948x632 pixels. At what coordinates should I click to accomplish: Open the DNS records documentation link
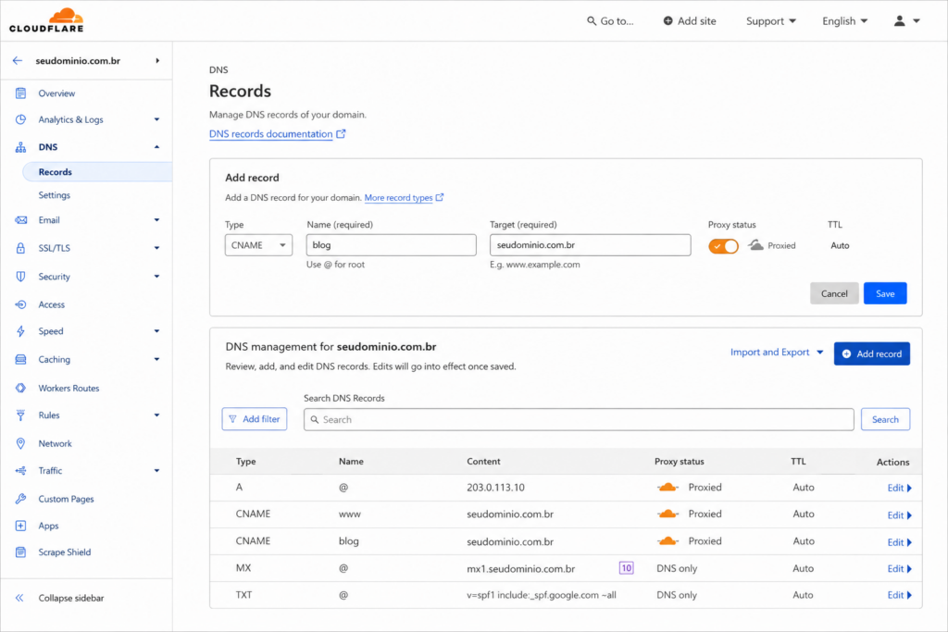[271, 134]
